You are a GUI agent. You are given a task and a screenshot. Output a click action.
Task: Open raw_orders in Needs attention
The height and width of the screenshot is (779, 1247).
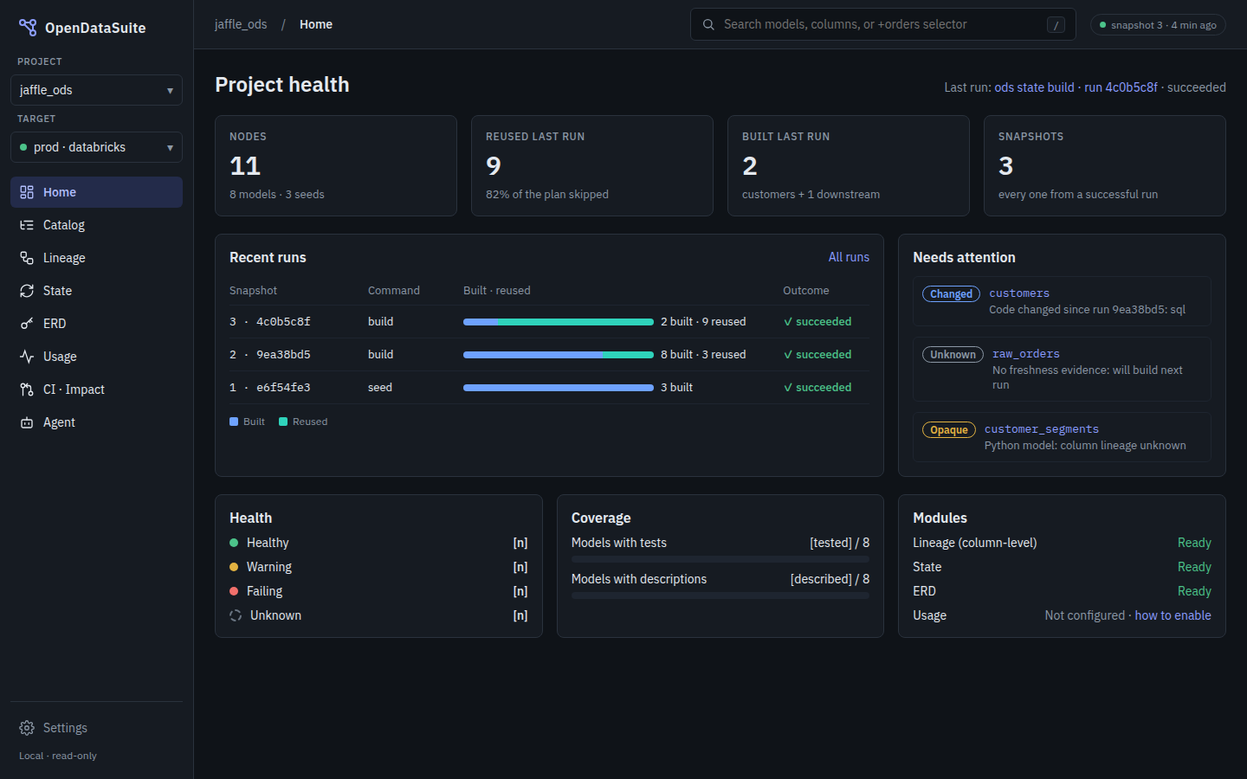point(1025,354)
